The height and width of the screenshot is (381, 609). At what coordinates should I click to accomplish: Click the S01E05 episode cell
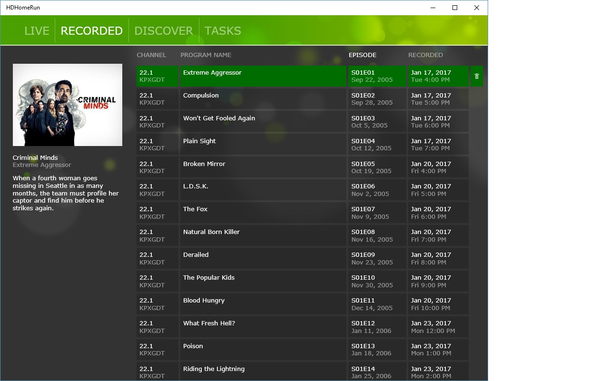click(x=377, y=167)
